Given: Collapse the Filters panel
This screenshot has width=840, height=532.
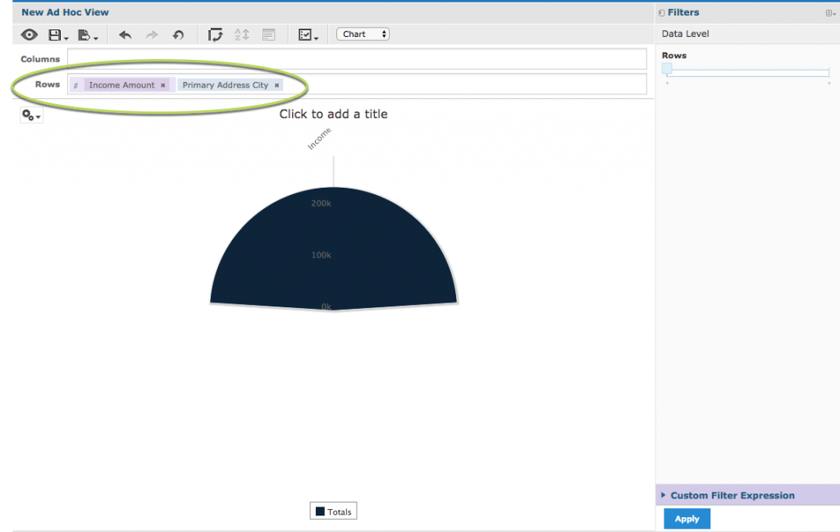Looking at the screenshot, I should coord(661,12).
